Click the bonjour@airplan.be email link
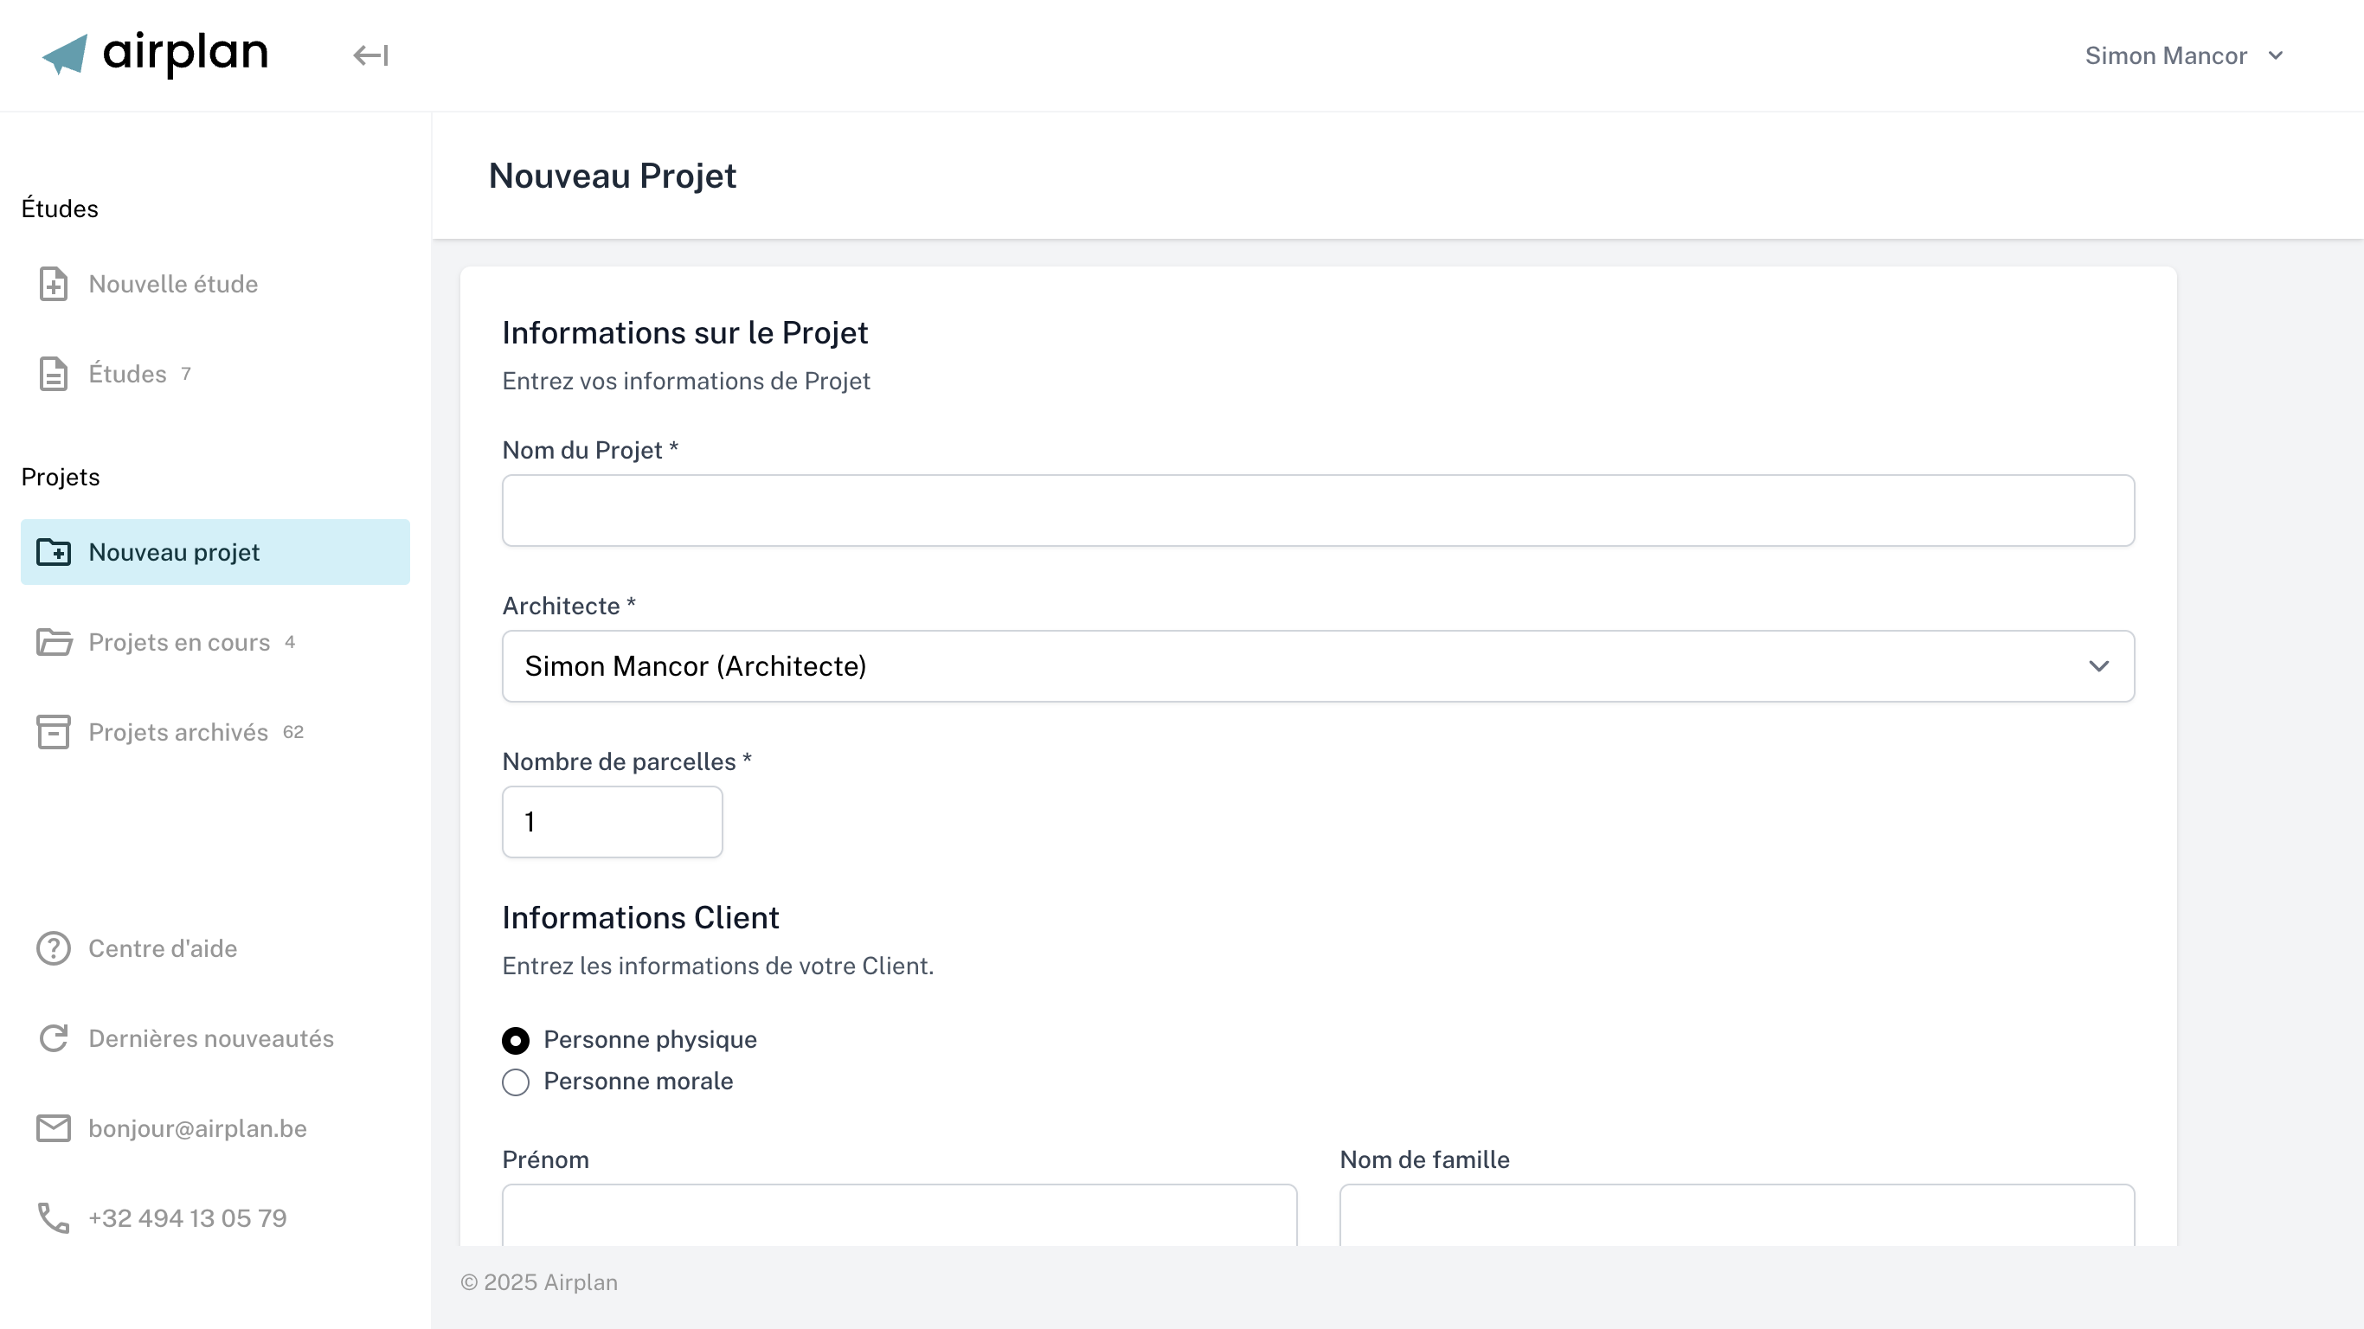Screen dimensions: 2364x1329 coord(197,1128)
